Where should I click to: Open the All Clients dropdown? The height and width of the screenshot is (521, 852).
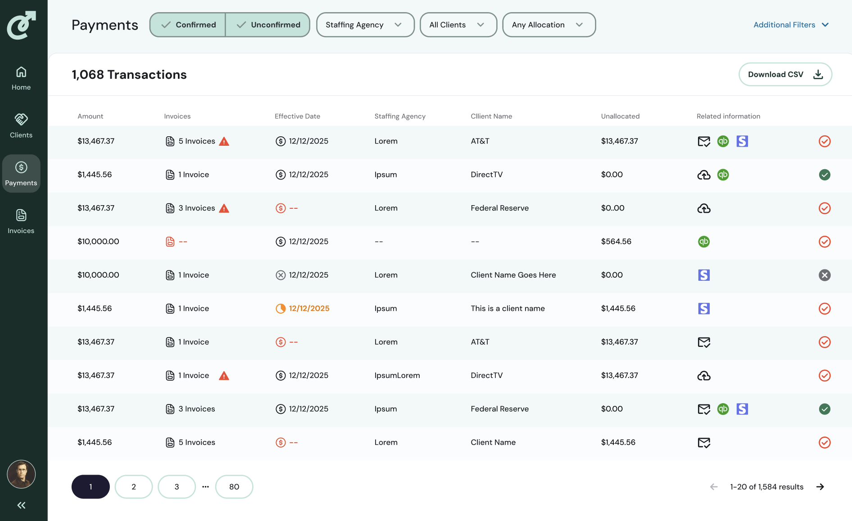click(458, 25)
